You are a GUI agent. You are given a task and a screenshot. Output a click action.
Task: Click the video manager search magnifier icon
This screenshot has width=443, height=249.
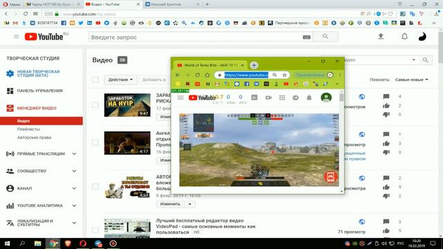point(425,60)
